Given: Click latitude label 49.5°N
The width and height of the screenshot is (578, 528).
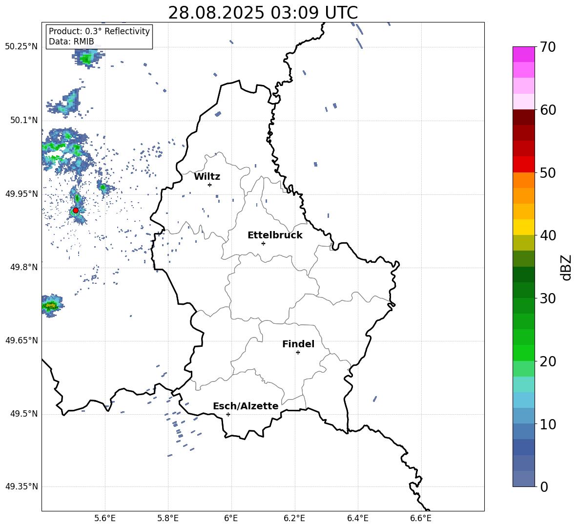Looking at the screenshot, I should click(x=24, y=414).
